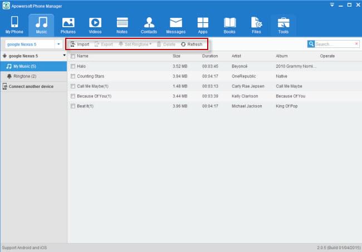Click the search magnifier icon

point(311,44)
